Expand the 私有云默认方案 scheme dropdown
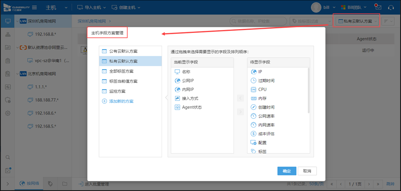 click(358, 21)
